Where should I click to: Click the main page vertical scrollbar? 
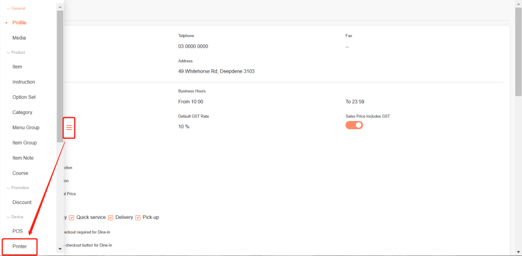pos(518,51)
